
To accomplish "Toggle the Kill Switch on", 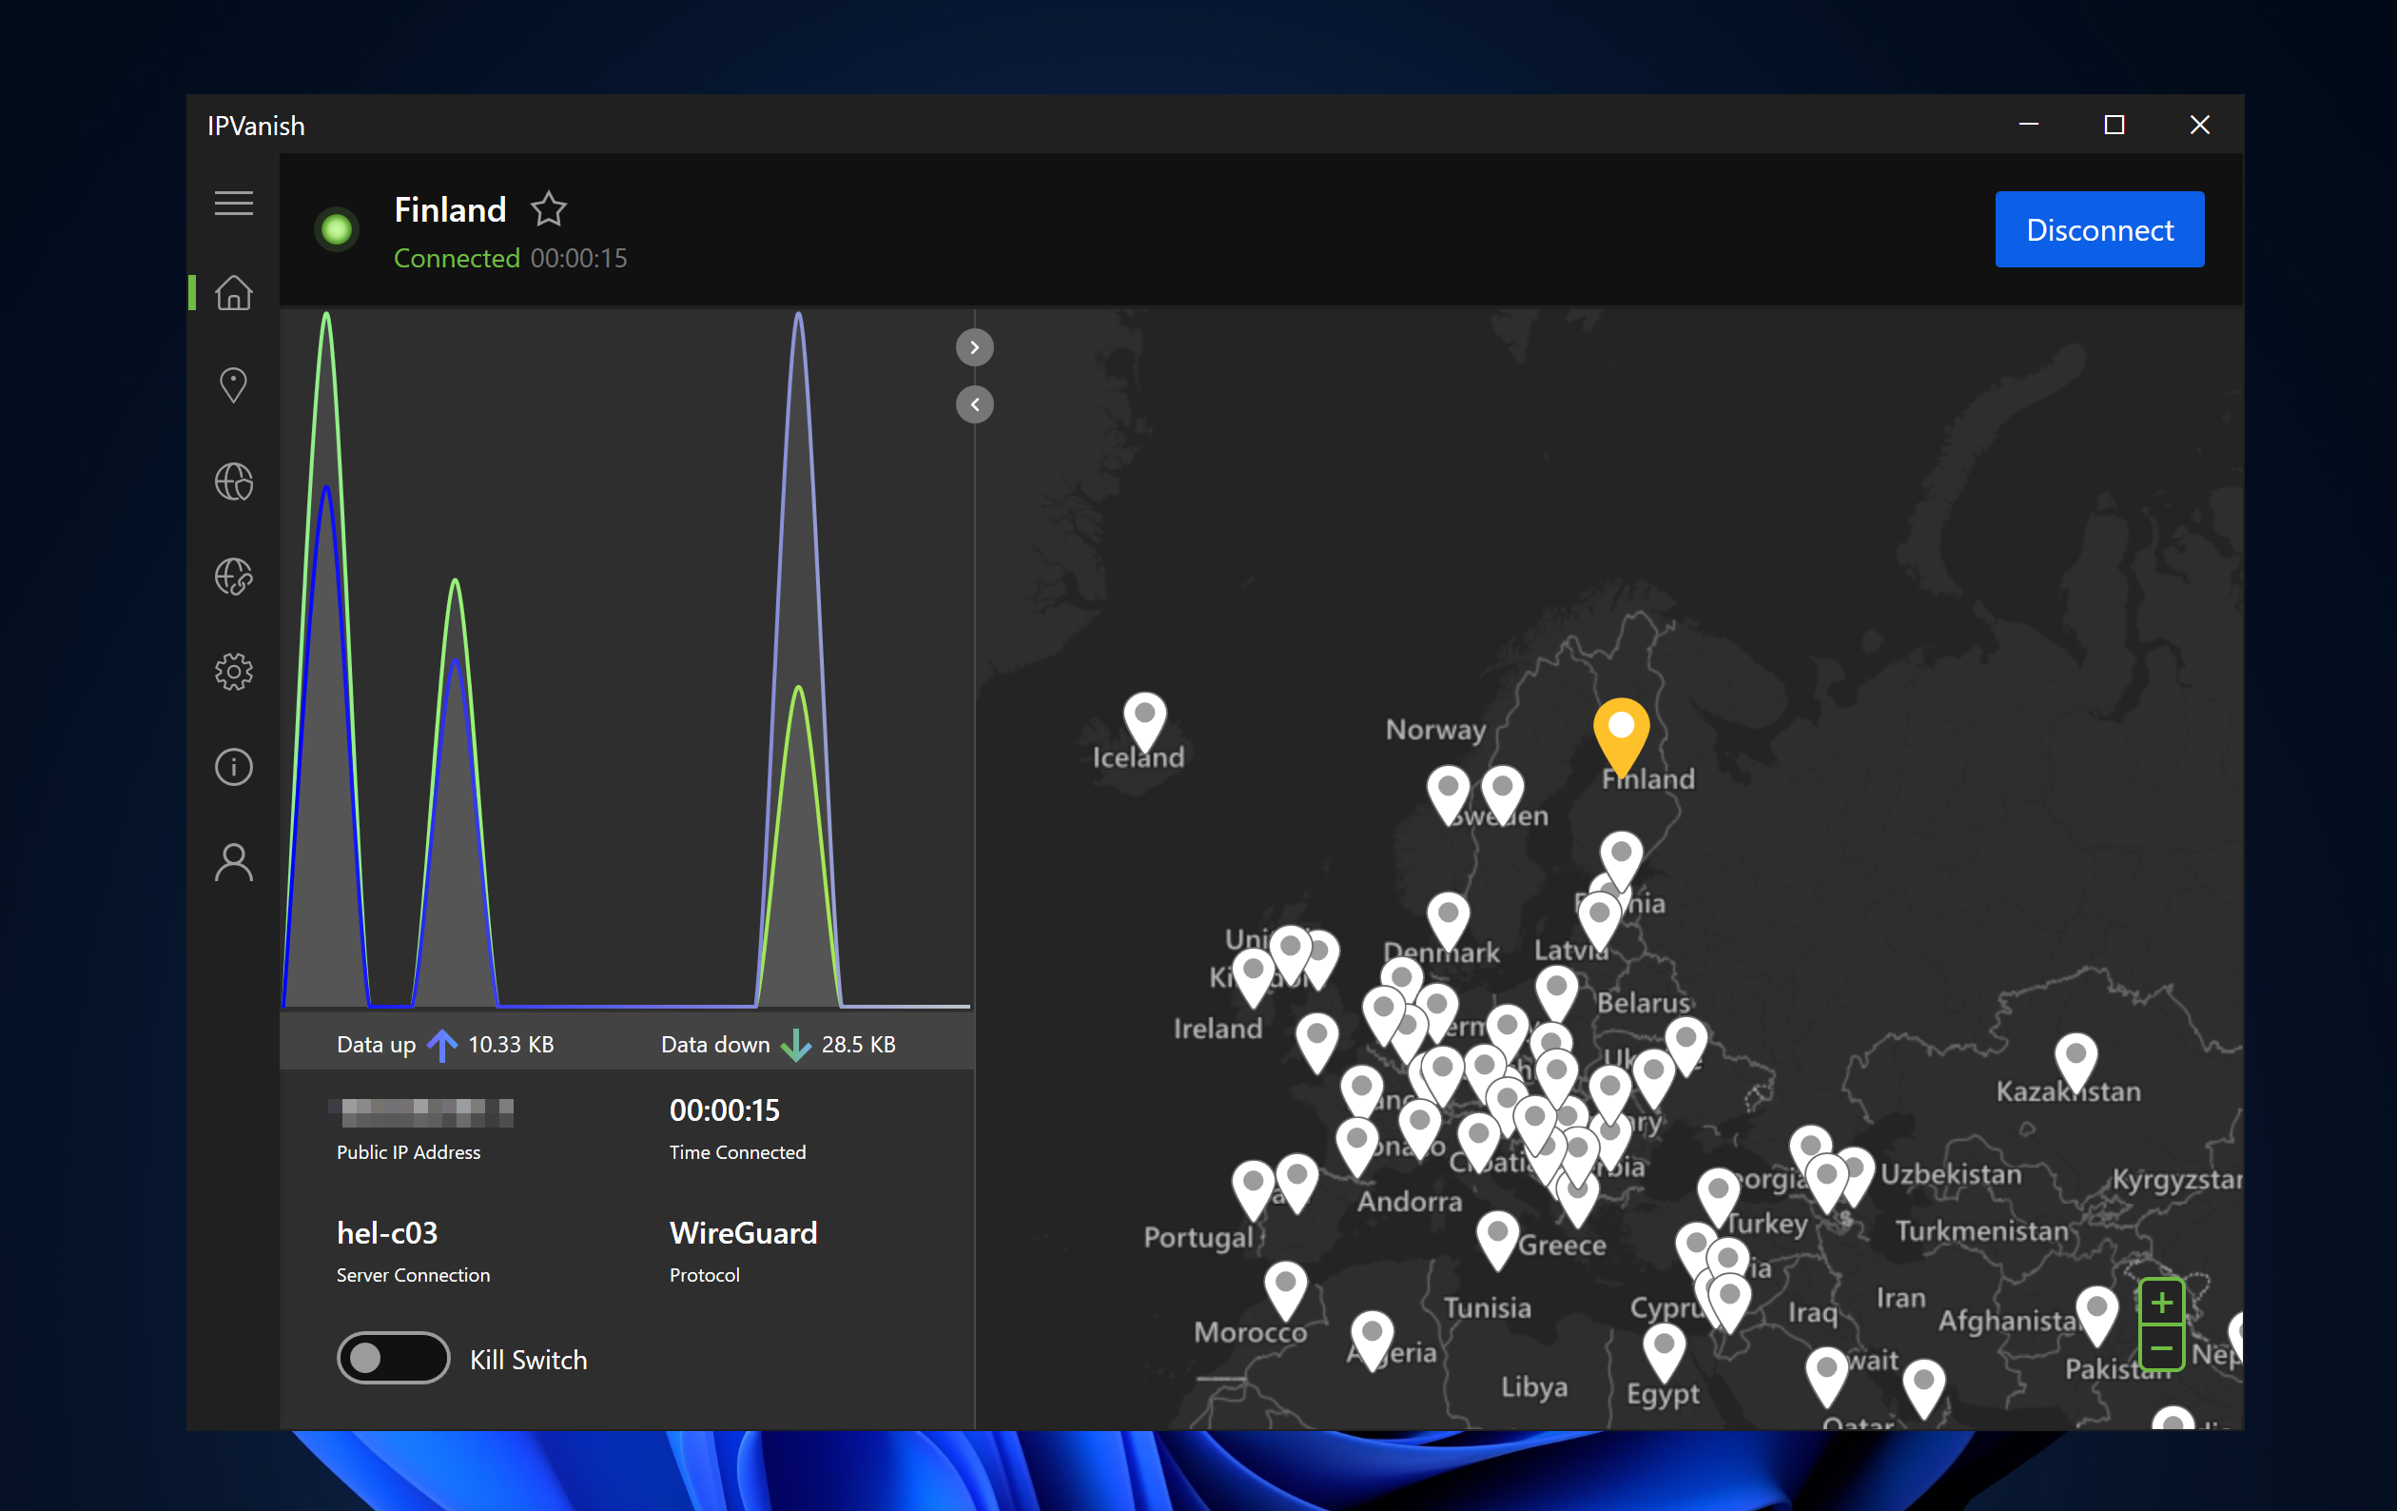I will (392, 1358).
